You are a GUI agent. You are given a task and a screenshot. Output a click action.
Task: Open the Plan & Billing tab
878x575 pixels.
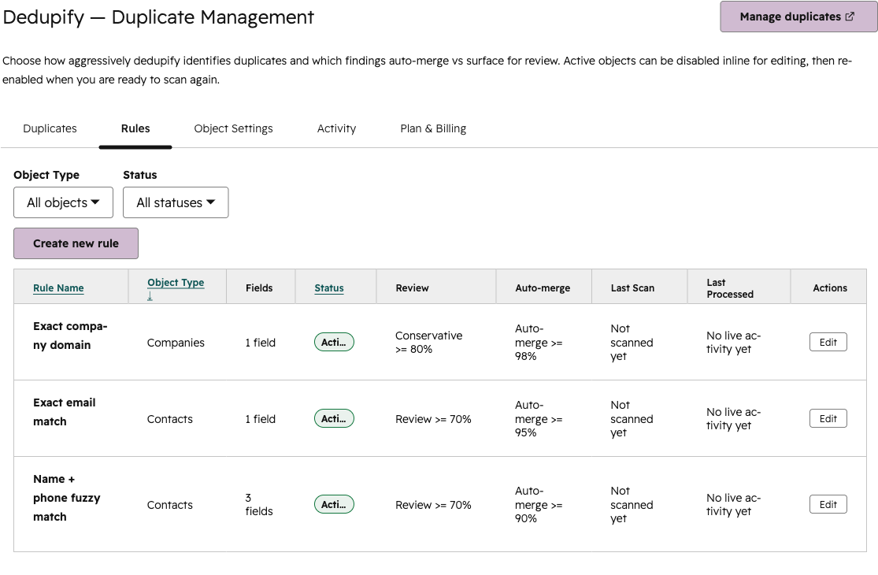tap(433, 128)
